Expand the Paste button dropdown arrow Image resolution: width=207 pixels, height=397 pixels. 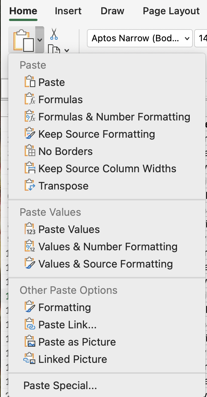click(x=39, y=40)
